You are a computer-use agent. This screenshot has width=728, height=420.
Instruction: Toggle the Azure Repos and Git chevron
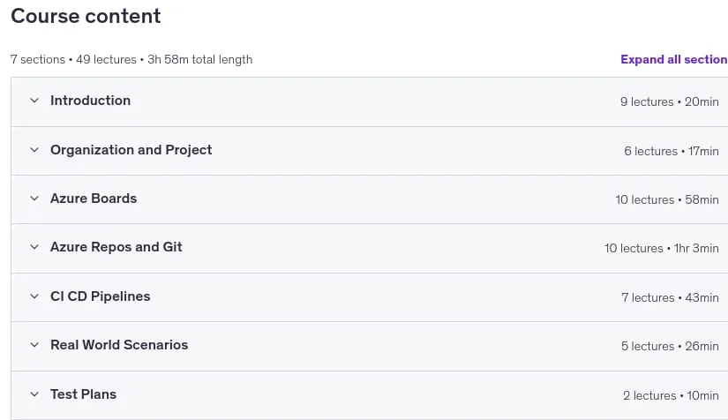click(x=34, y=247)
